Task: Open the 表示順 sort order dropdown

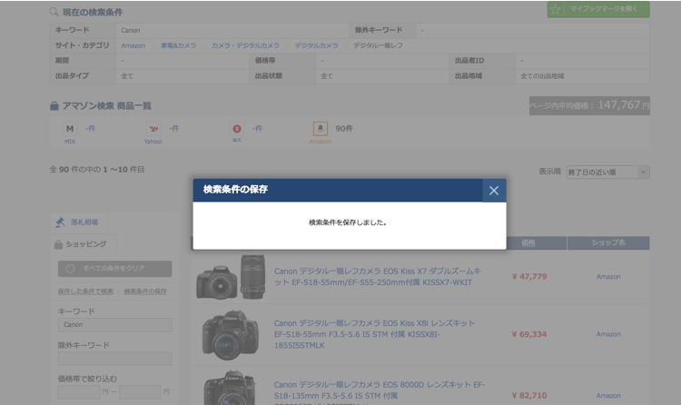Action: point(607,172)
